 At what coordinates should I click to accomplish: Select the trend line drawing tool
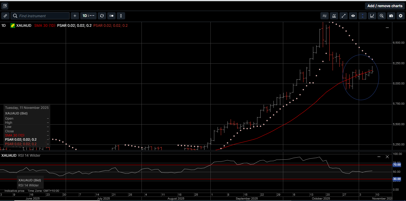[x=344, y=16]
